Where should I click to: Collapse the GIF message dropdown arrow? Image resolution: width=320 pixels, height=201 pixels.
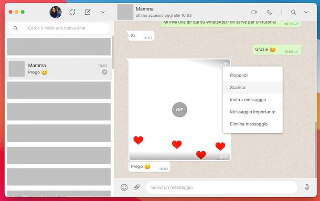[x=226, y=64]
